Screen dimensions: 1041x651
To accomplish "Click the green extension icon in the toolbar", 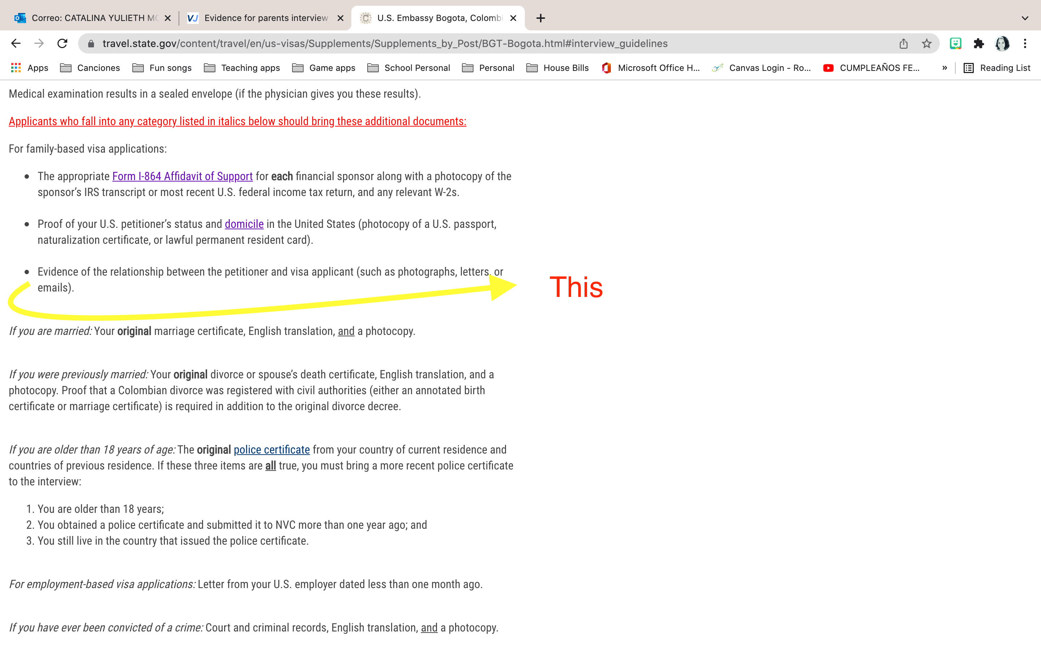I will pos(955,43).
